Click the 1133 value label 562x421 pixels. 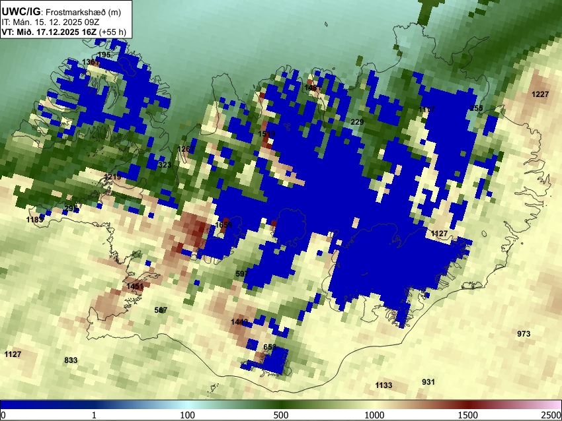[x=383, y=385]
